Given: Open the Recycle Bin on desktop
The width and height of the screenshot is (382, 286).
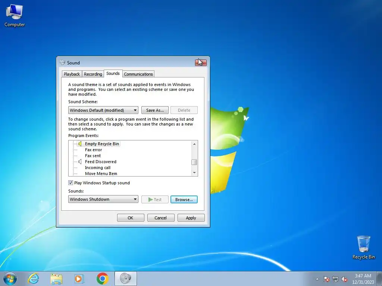Looking at the screenshot, I should pos(363,247).
